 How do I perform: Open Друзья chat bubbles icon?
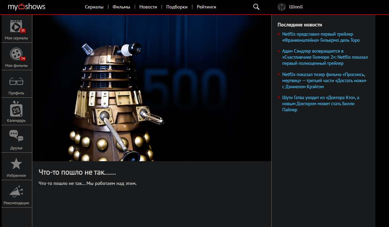click(x=16, y=136)
